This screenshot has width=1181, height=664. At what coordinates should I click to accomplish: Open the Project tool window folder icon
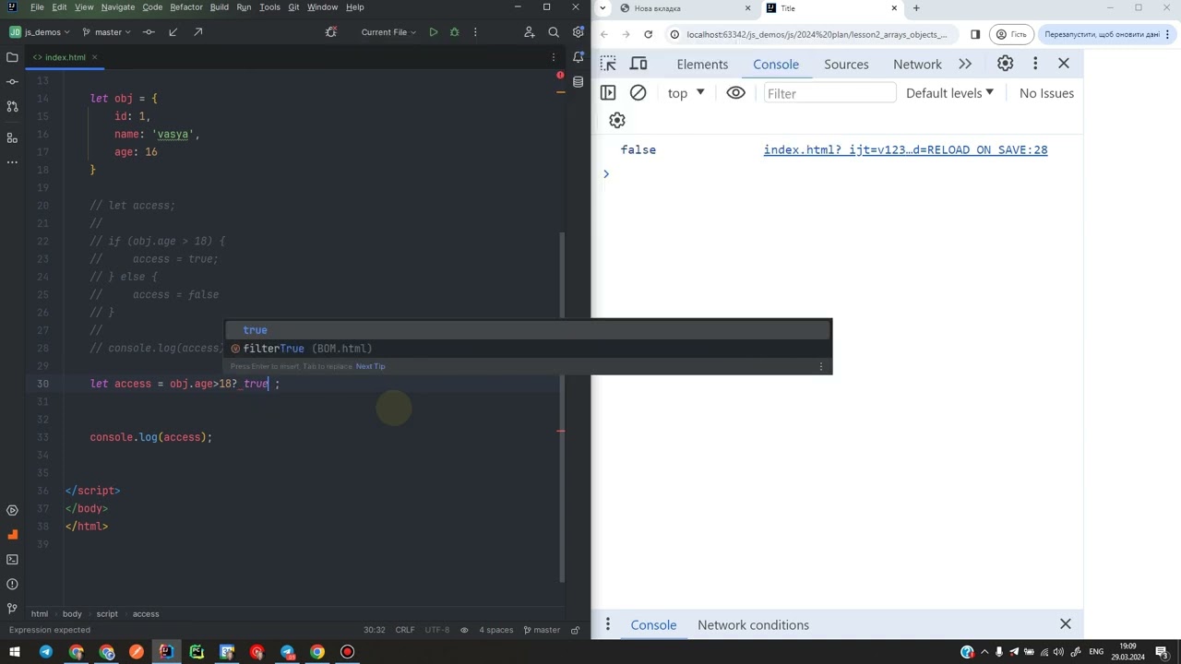(x=12, y=57)
